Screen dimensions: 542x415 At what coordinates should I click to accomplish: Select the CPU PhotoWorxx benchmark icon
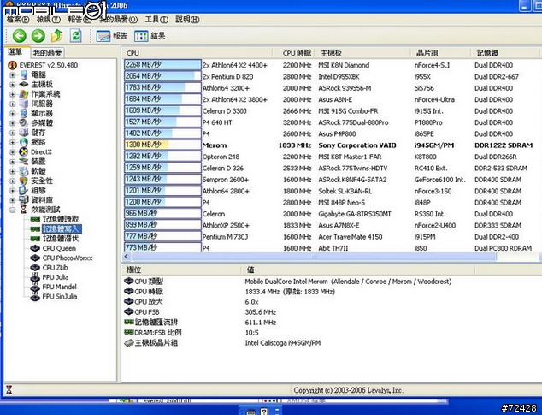tap(35, 258)
